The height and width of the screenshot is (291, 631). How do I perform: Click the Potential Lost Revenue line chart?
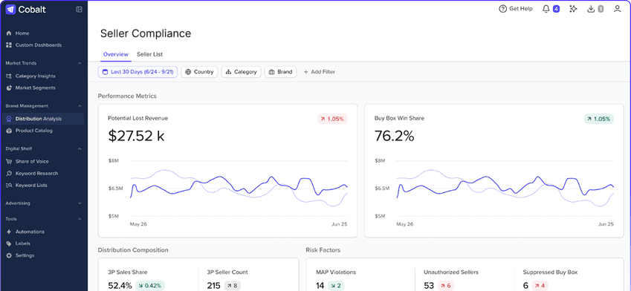tap(239, 188)
